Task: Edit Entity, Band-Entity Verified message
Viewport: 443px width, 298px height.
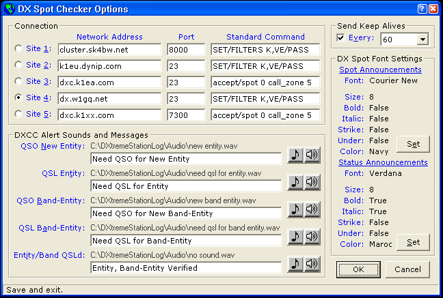Action: pos(186,268)
